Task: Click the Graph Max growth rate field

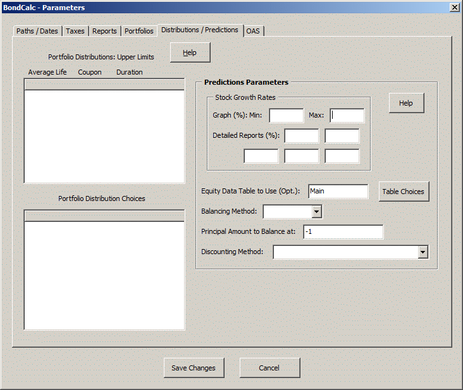Action: (x=347, y=116)
